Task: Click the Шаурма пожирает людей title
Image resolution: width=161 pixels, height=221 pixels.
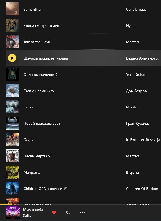Action: pos(46,58)
